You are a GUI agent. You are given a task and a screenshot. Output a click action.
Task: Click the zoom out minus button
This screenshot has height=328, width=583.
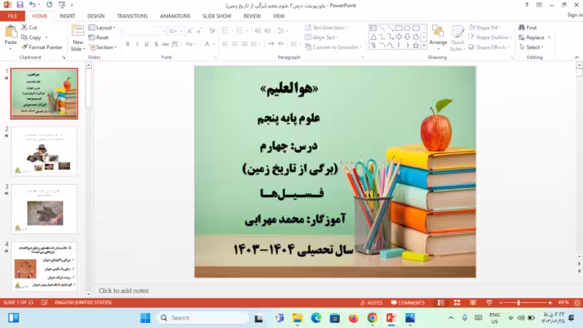click(x=501, y=303)
